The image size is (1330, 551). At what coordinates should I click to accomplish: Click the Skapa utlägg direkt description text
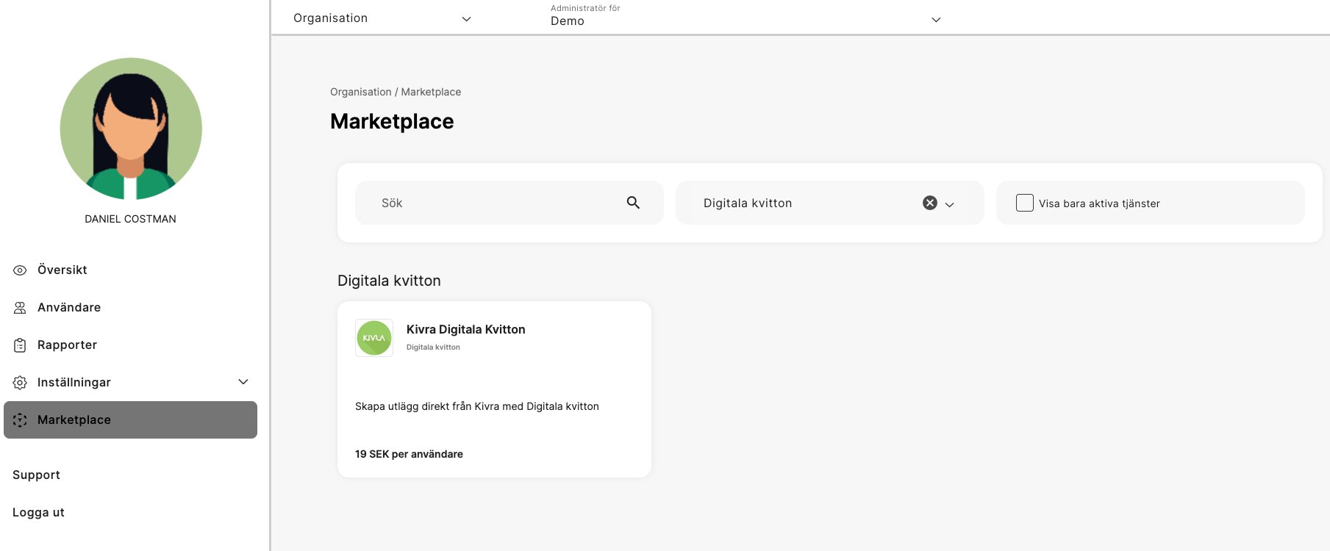point(477,406)
